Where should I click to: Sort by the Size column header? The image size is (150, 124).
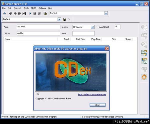point(109,39)
